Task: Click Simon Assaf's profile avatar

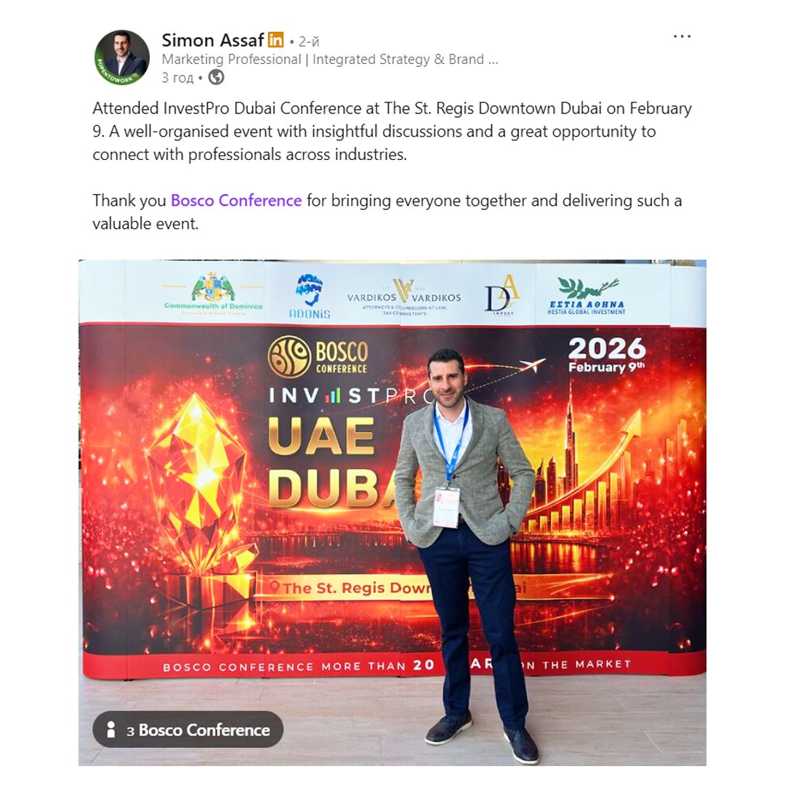Action: click(x=121, y=57)
